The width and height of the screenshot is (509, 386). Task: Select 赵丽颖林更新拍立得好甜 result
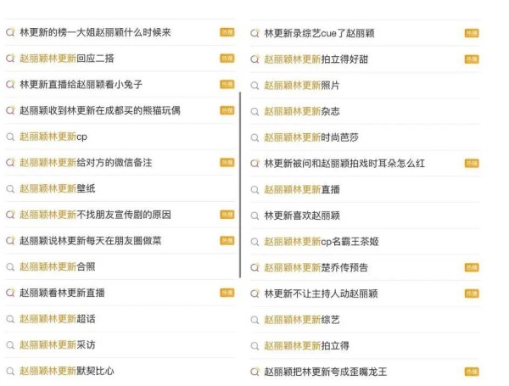coord(365,59)
